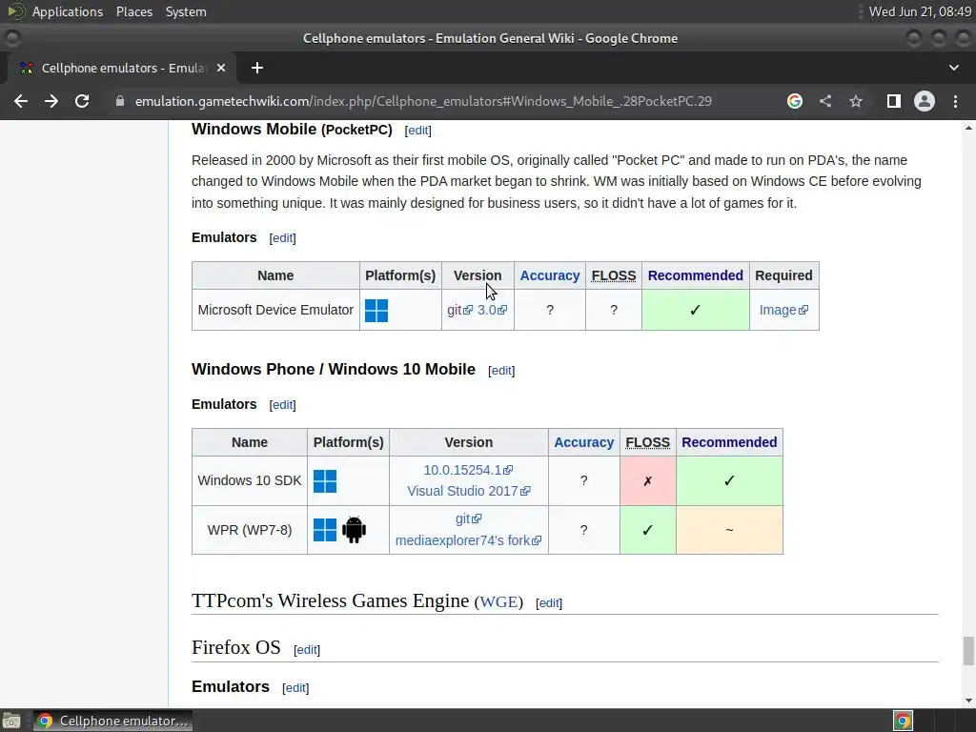Switch to Cellphone emulator taskbar window
Screen dimensions: 976x732
coord(113,721)
